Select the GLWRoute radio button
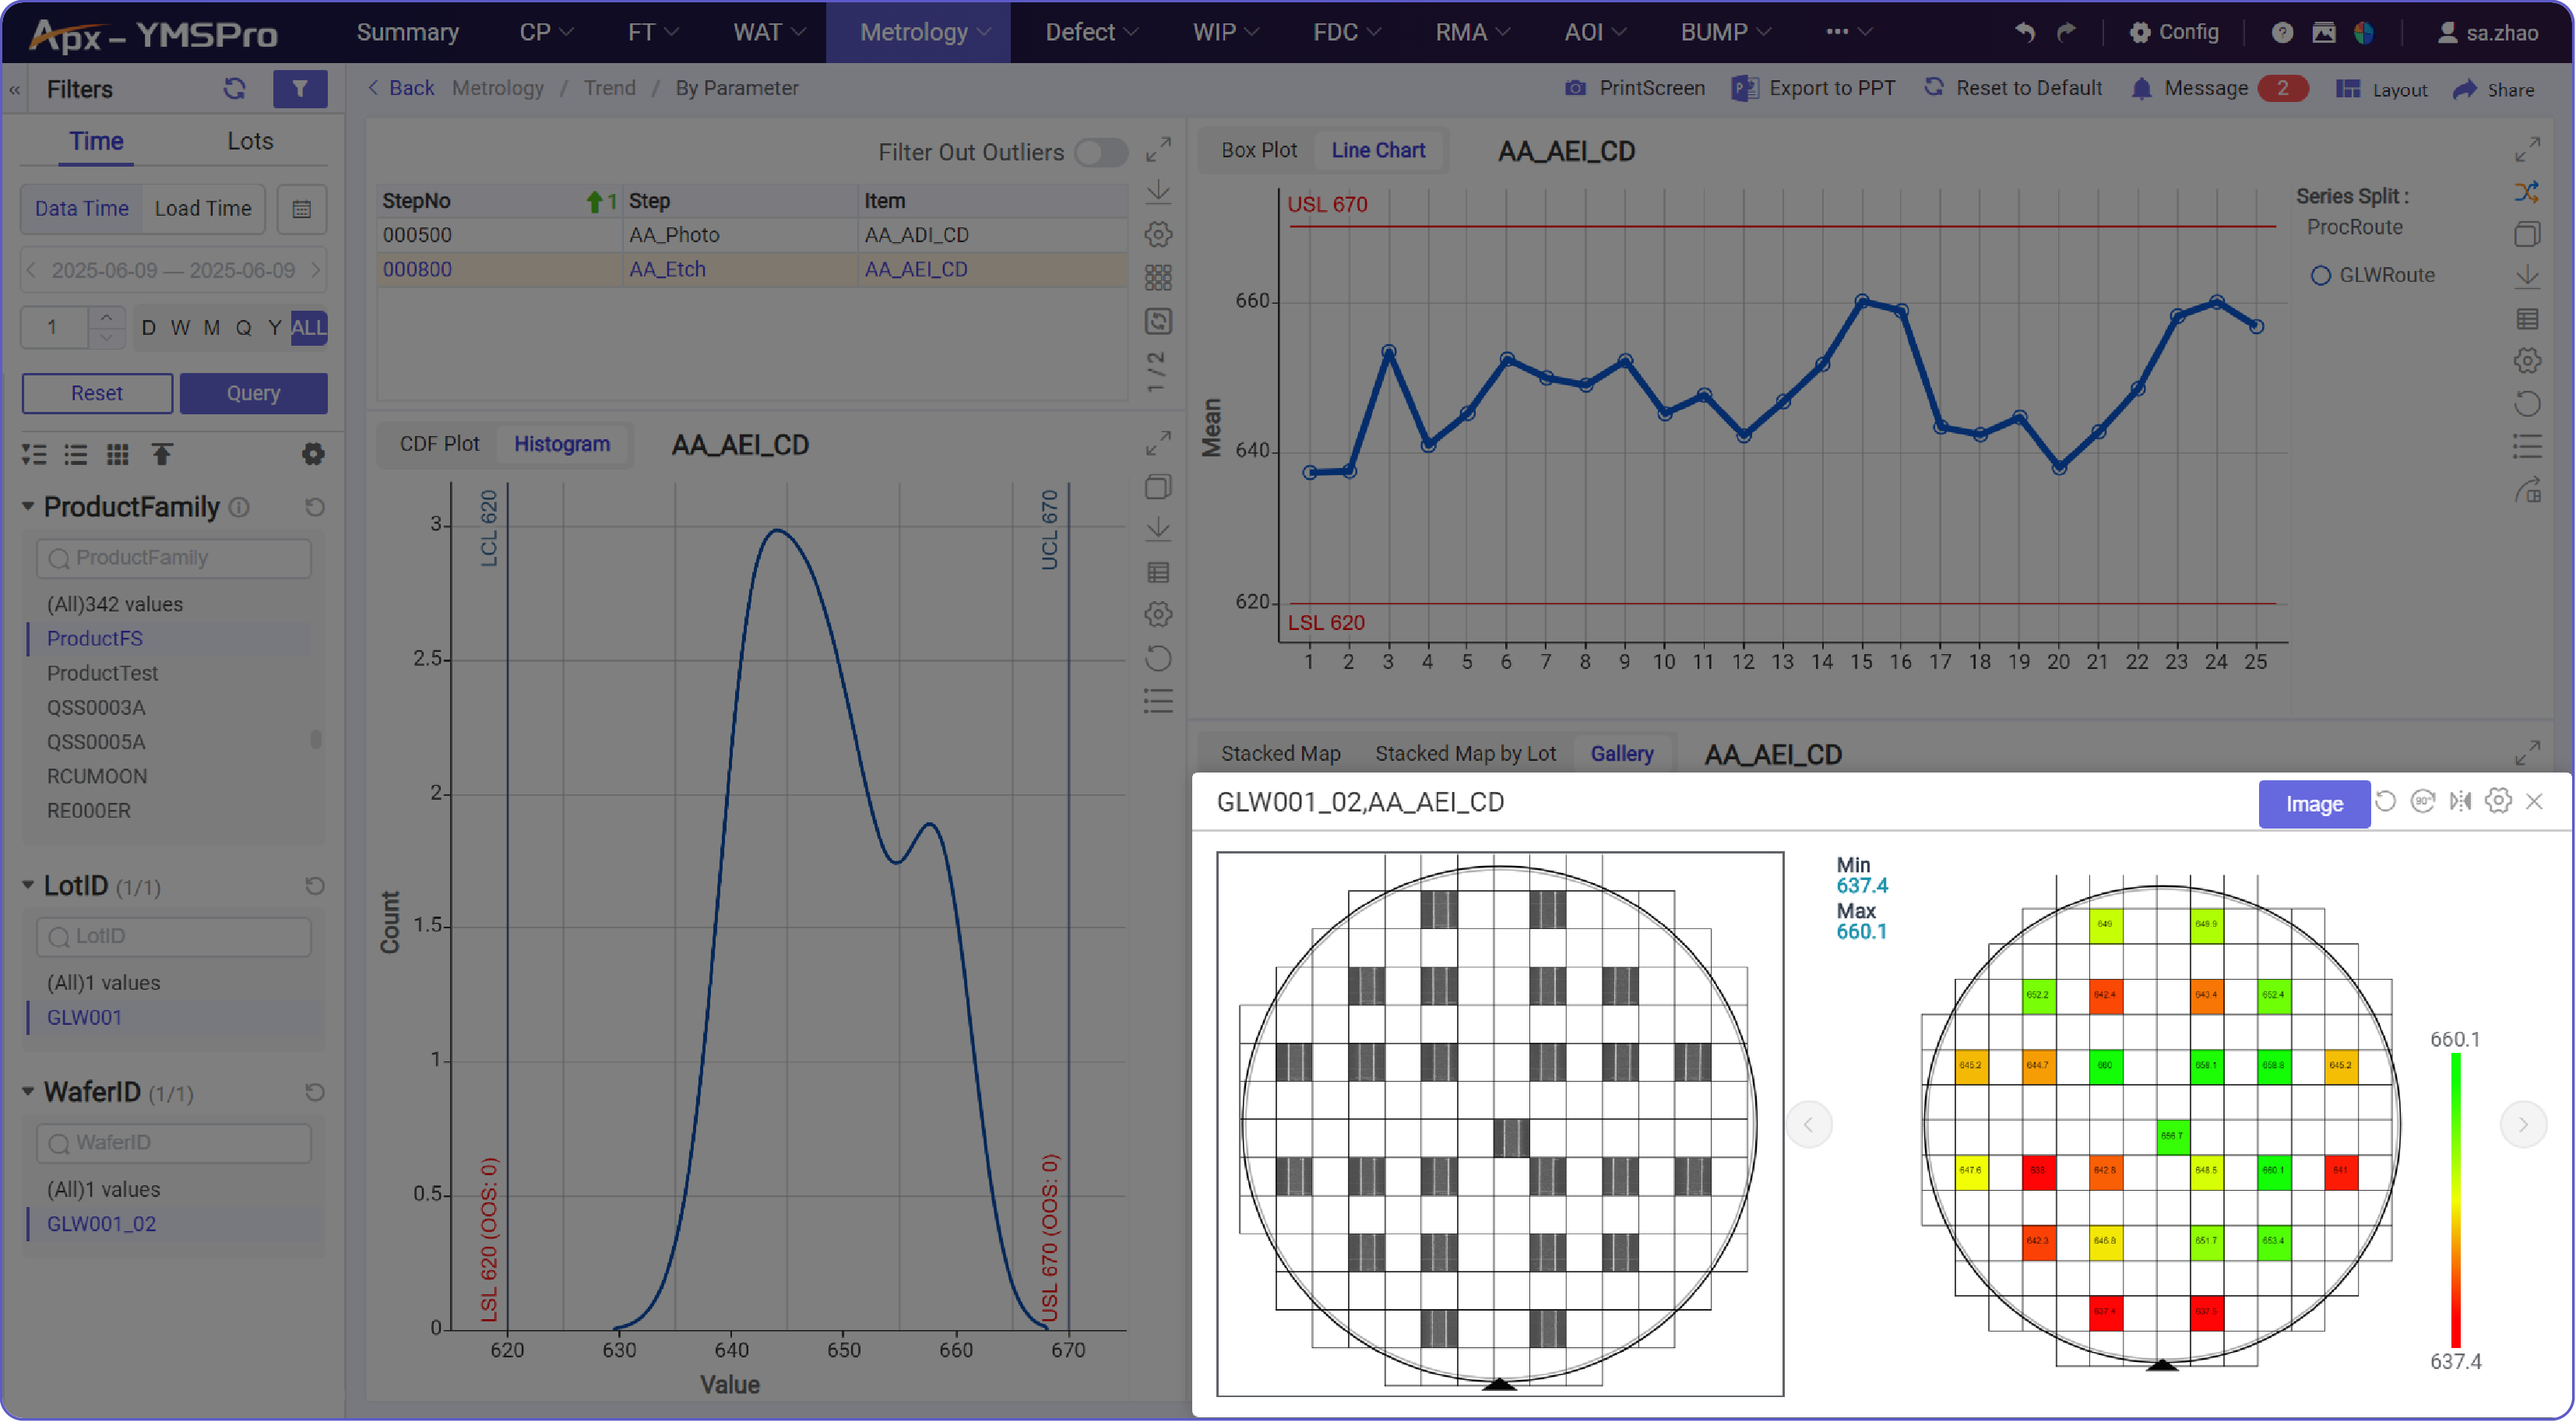The height and width of the screenshot is (1422, 2576). coord(2322,275)
